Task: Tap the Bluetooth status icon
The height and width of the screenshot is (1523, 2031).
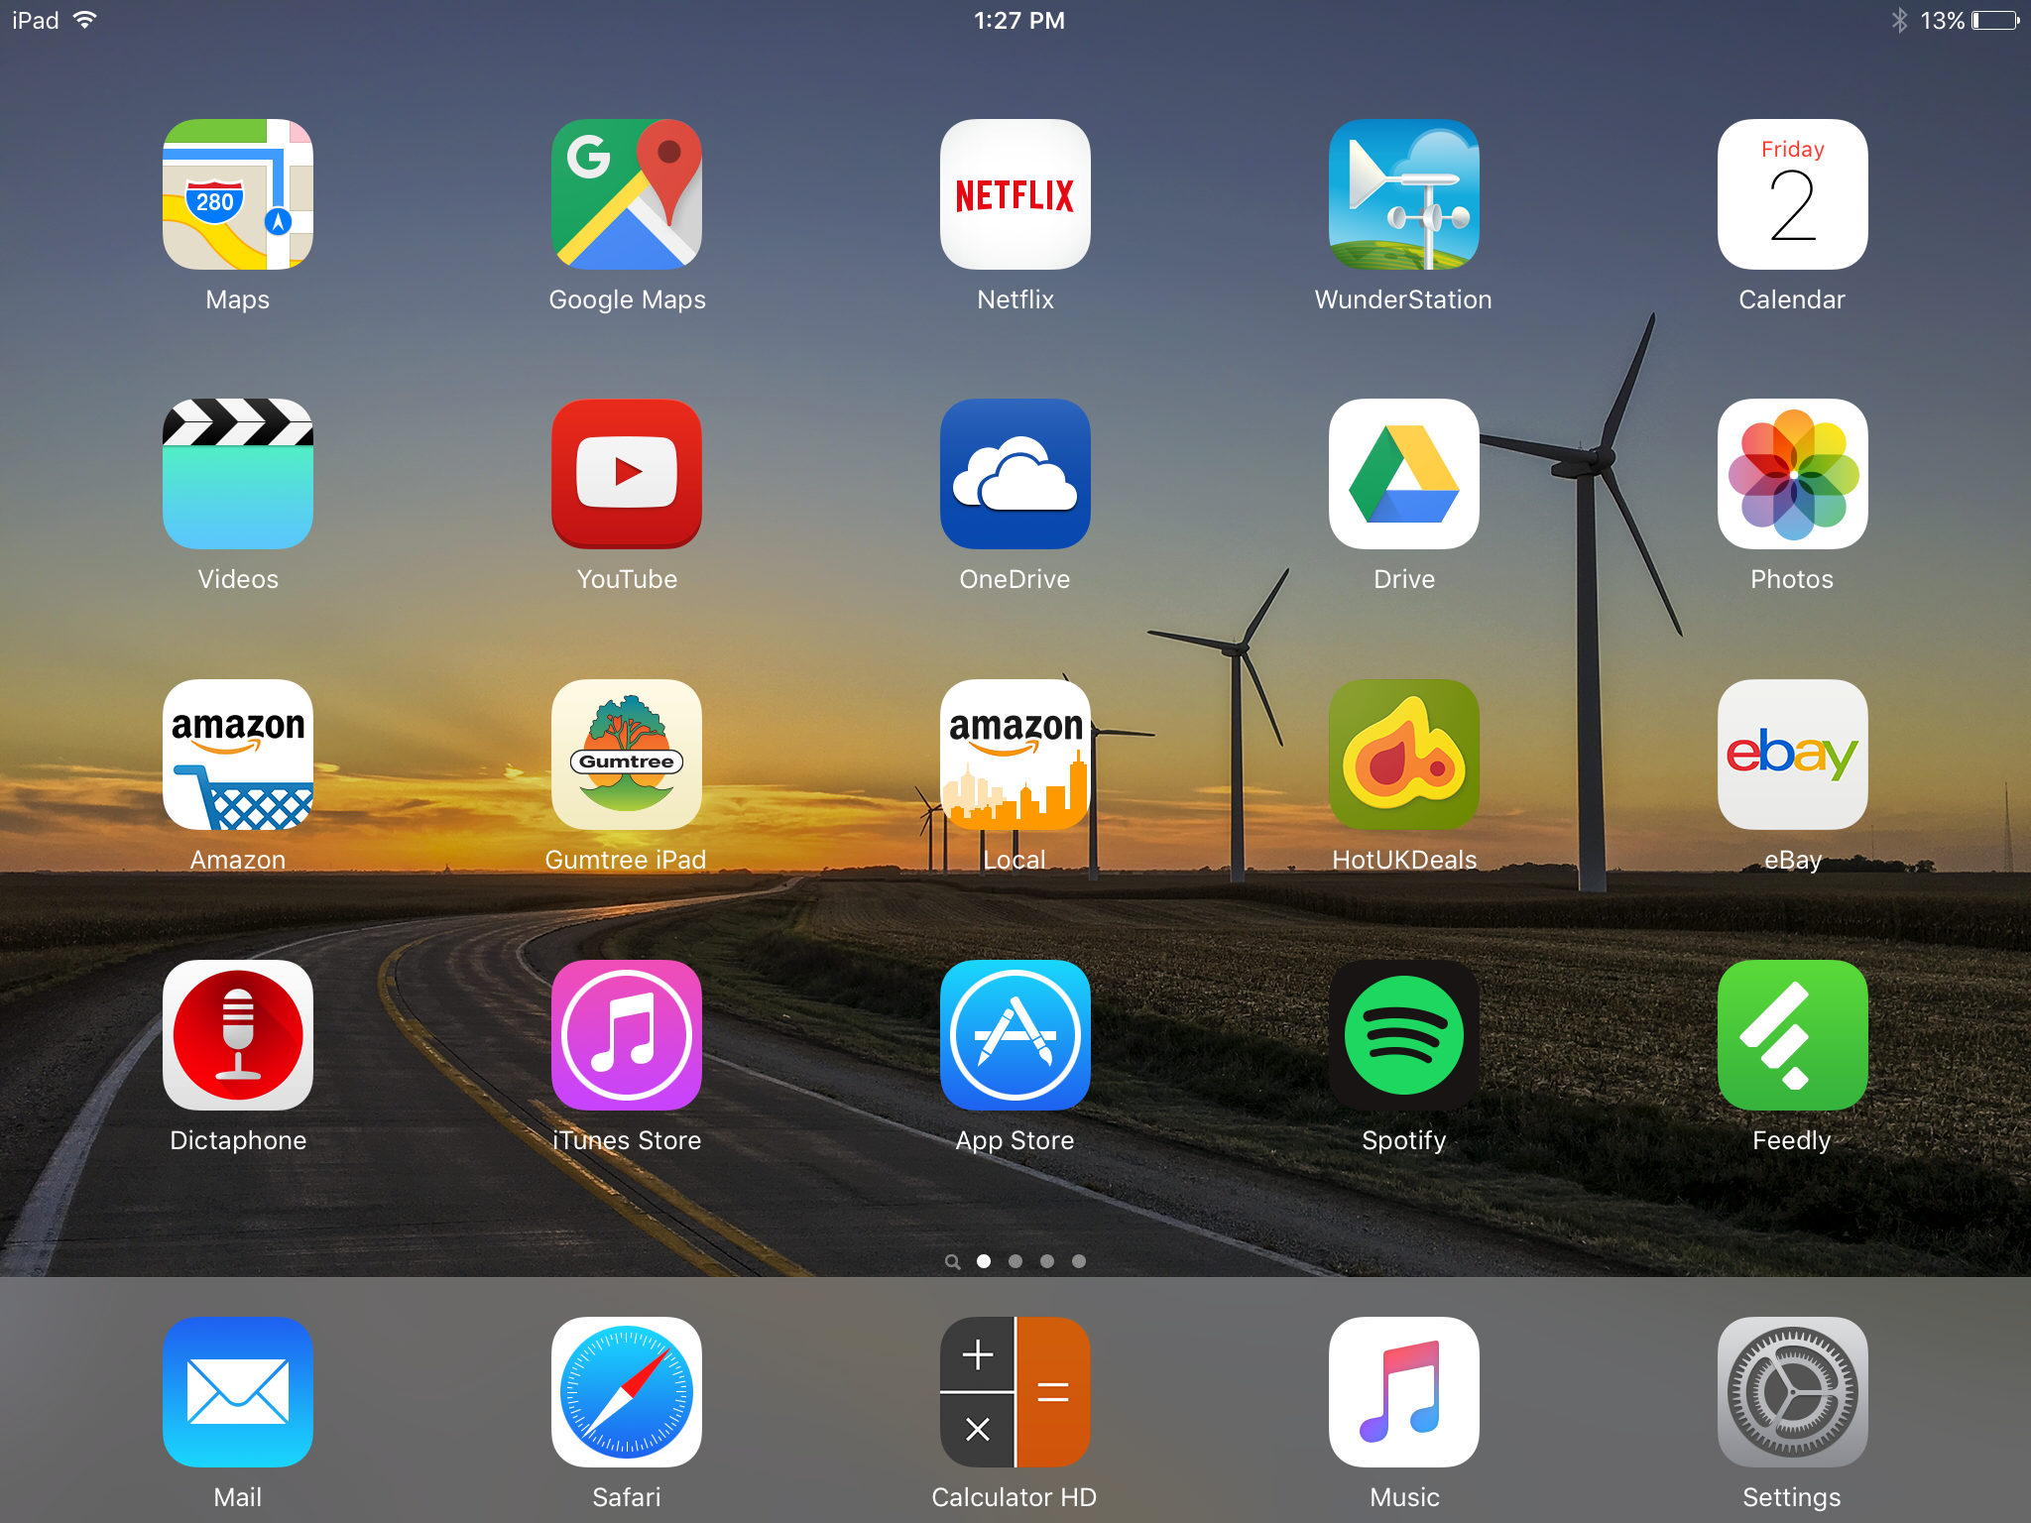Action: [x=1899, y=20]
